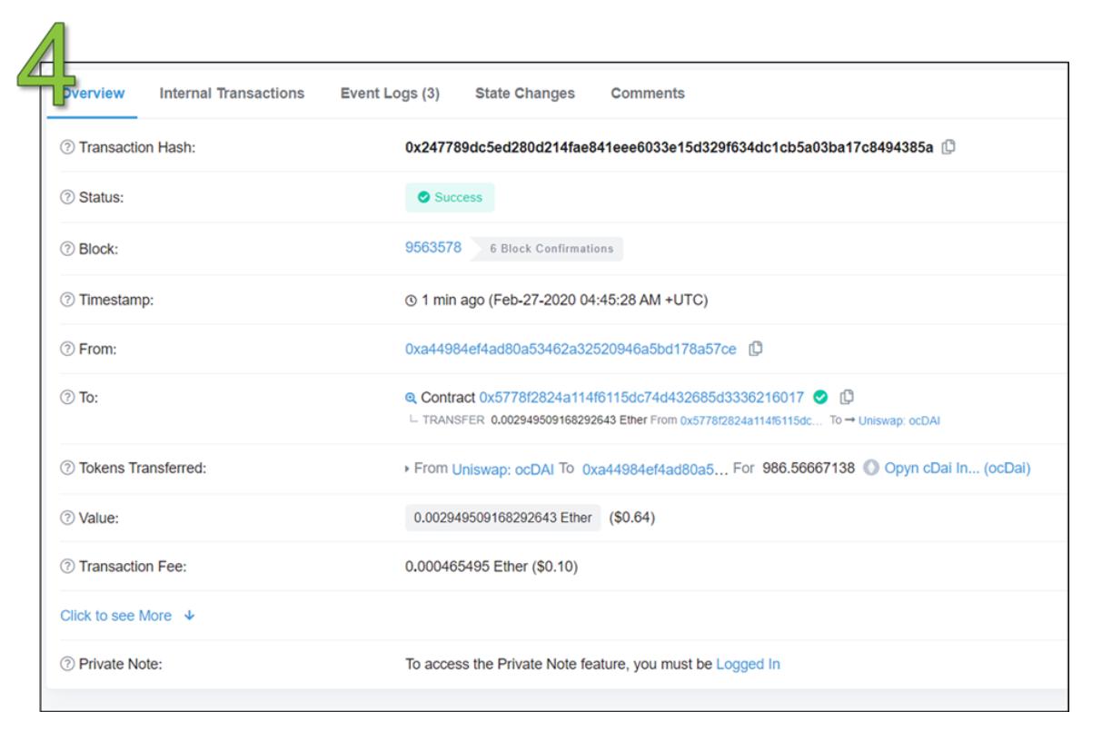Open the Event Logs (3) tab
The width and height of the screenshot is (1112, 741).
390,94
